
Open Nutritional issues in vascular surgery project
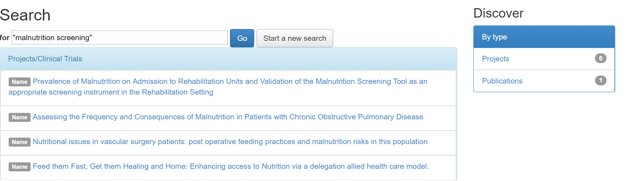click(x=230, y=142)
